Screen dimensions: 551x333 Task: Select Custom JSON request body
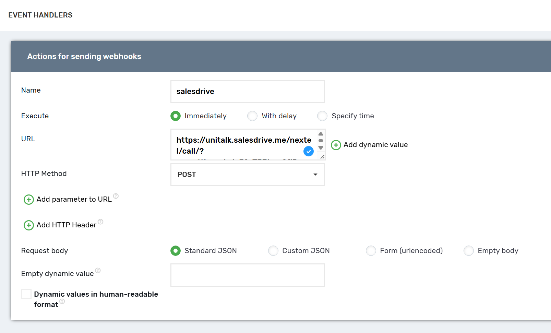point(273,251)
